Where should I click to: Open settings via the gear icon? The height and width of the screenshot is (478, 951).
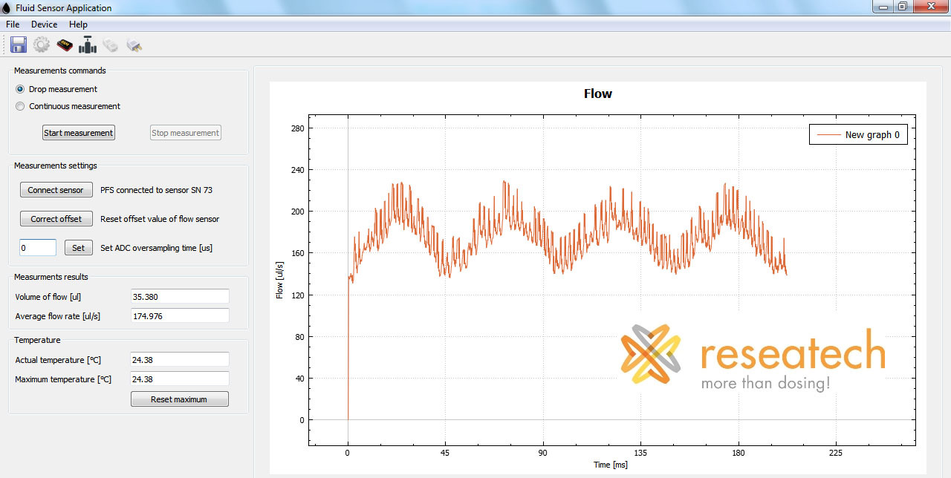pyautogui.click(x=42, y=45)
